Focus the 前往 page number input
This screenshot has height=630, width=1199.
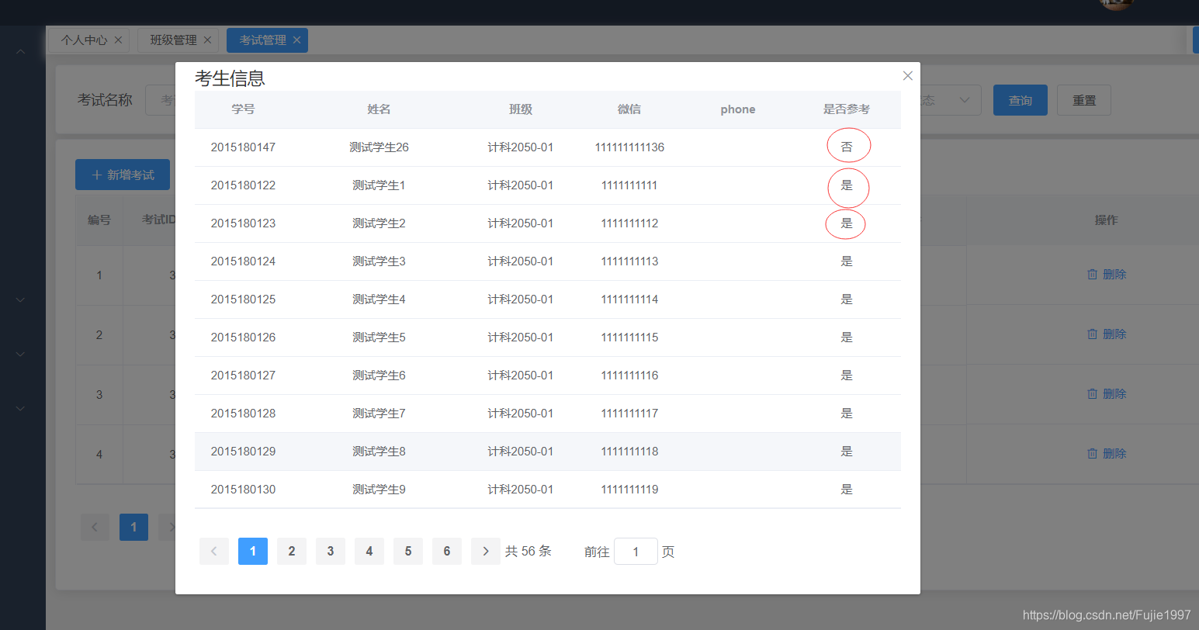636,551
